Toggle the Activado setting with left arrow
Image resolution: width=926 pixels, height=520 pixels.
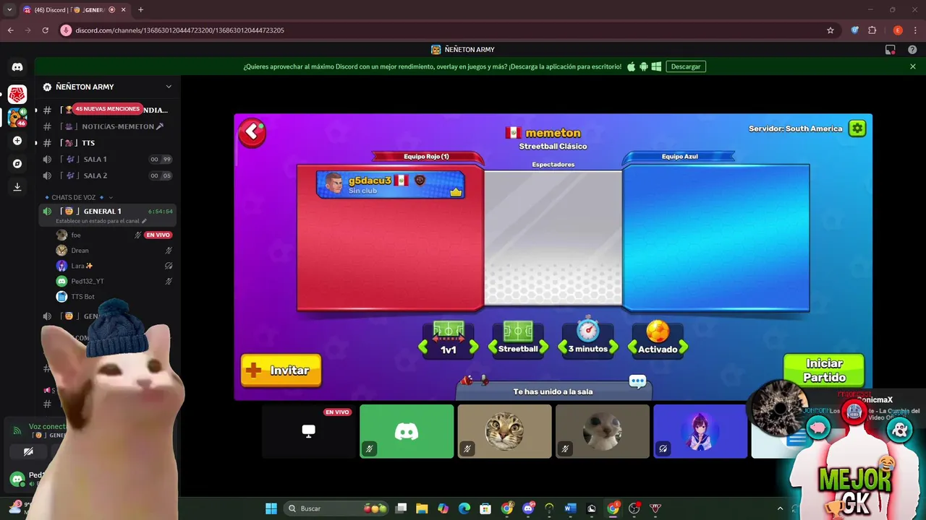633,347
